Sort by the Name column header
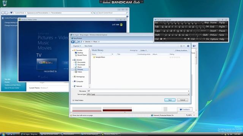Image resolution: width=243 pixels, height=136 pixels. [x=101, y=54]
